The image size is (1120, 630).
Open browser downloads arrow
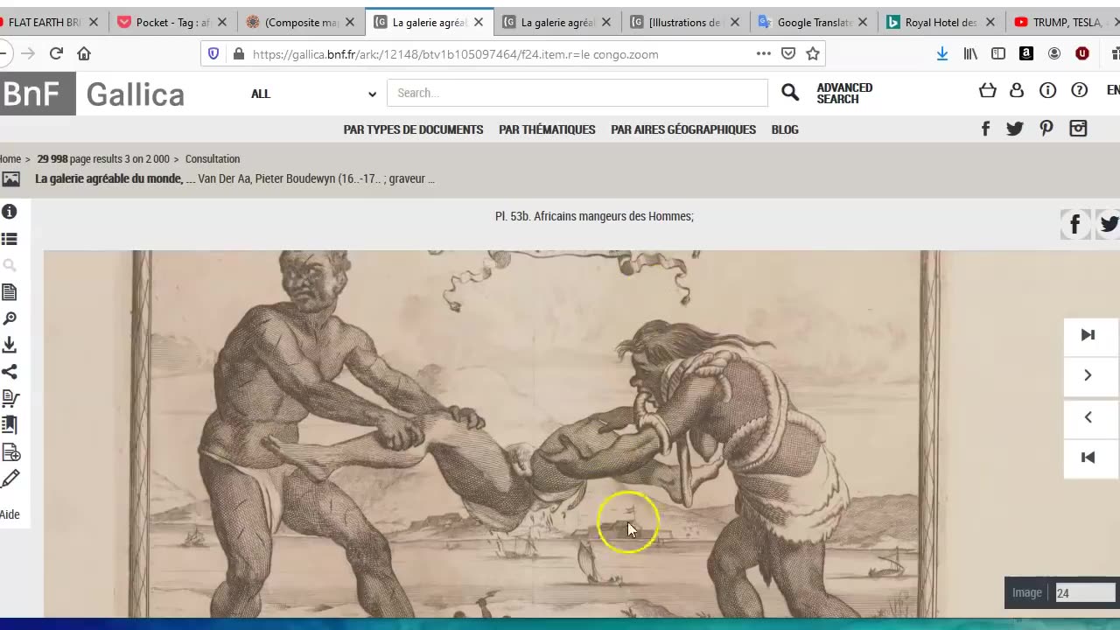coord(942,53)
